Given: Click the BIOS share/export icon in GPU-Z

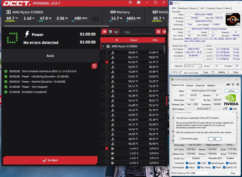Looking at the screenshot, I should pyautogui.click(x=225, y=109).
